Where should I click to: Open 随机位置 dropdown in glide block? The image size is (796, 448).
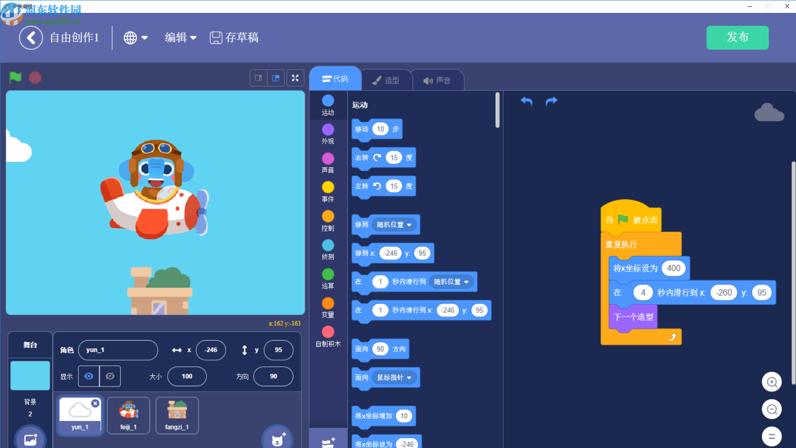pyautogui.click(x=451, y=282)
